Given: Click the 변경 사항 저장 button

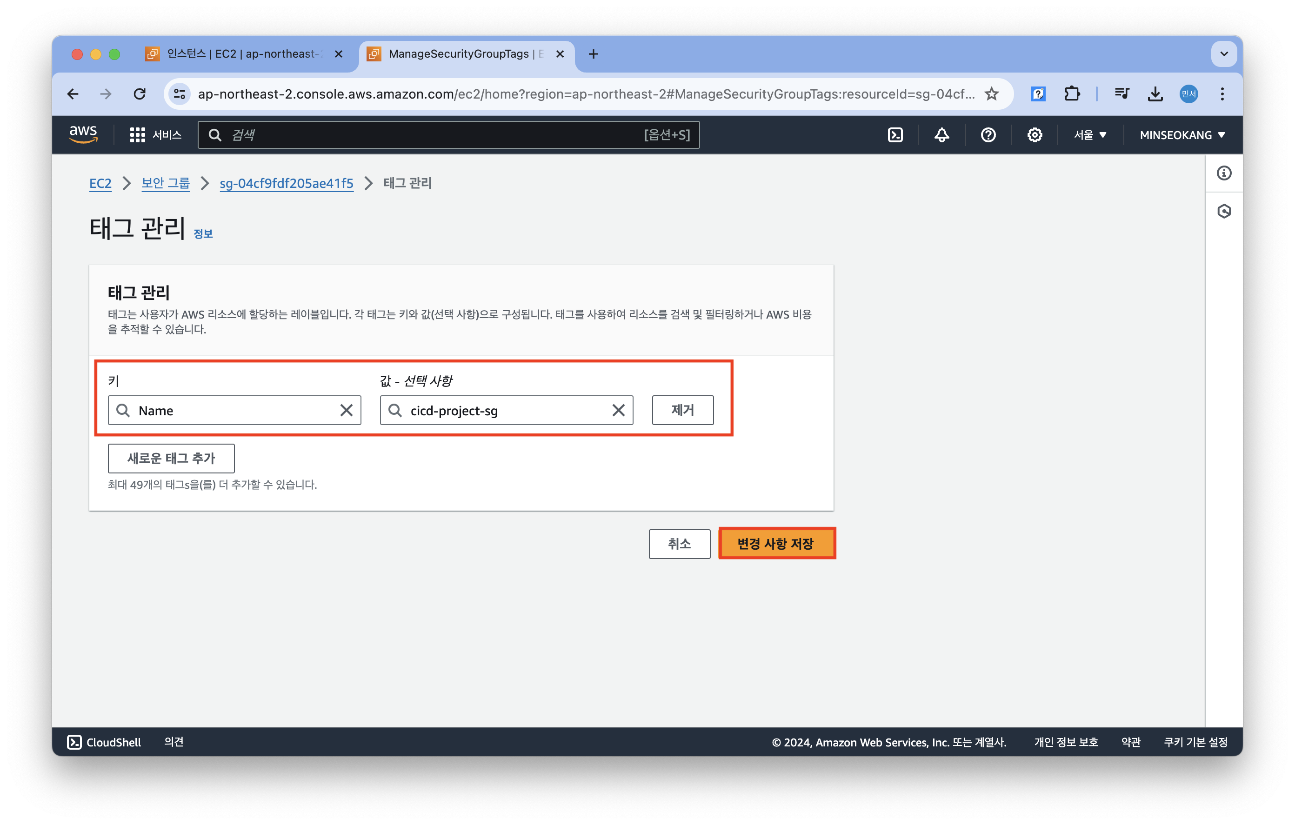Looking at the screenshot, I should [776, 544].
